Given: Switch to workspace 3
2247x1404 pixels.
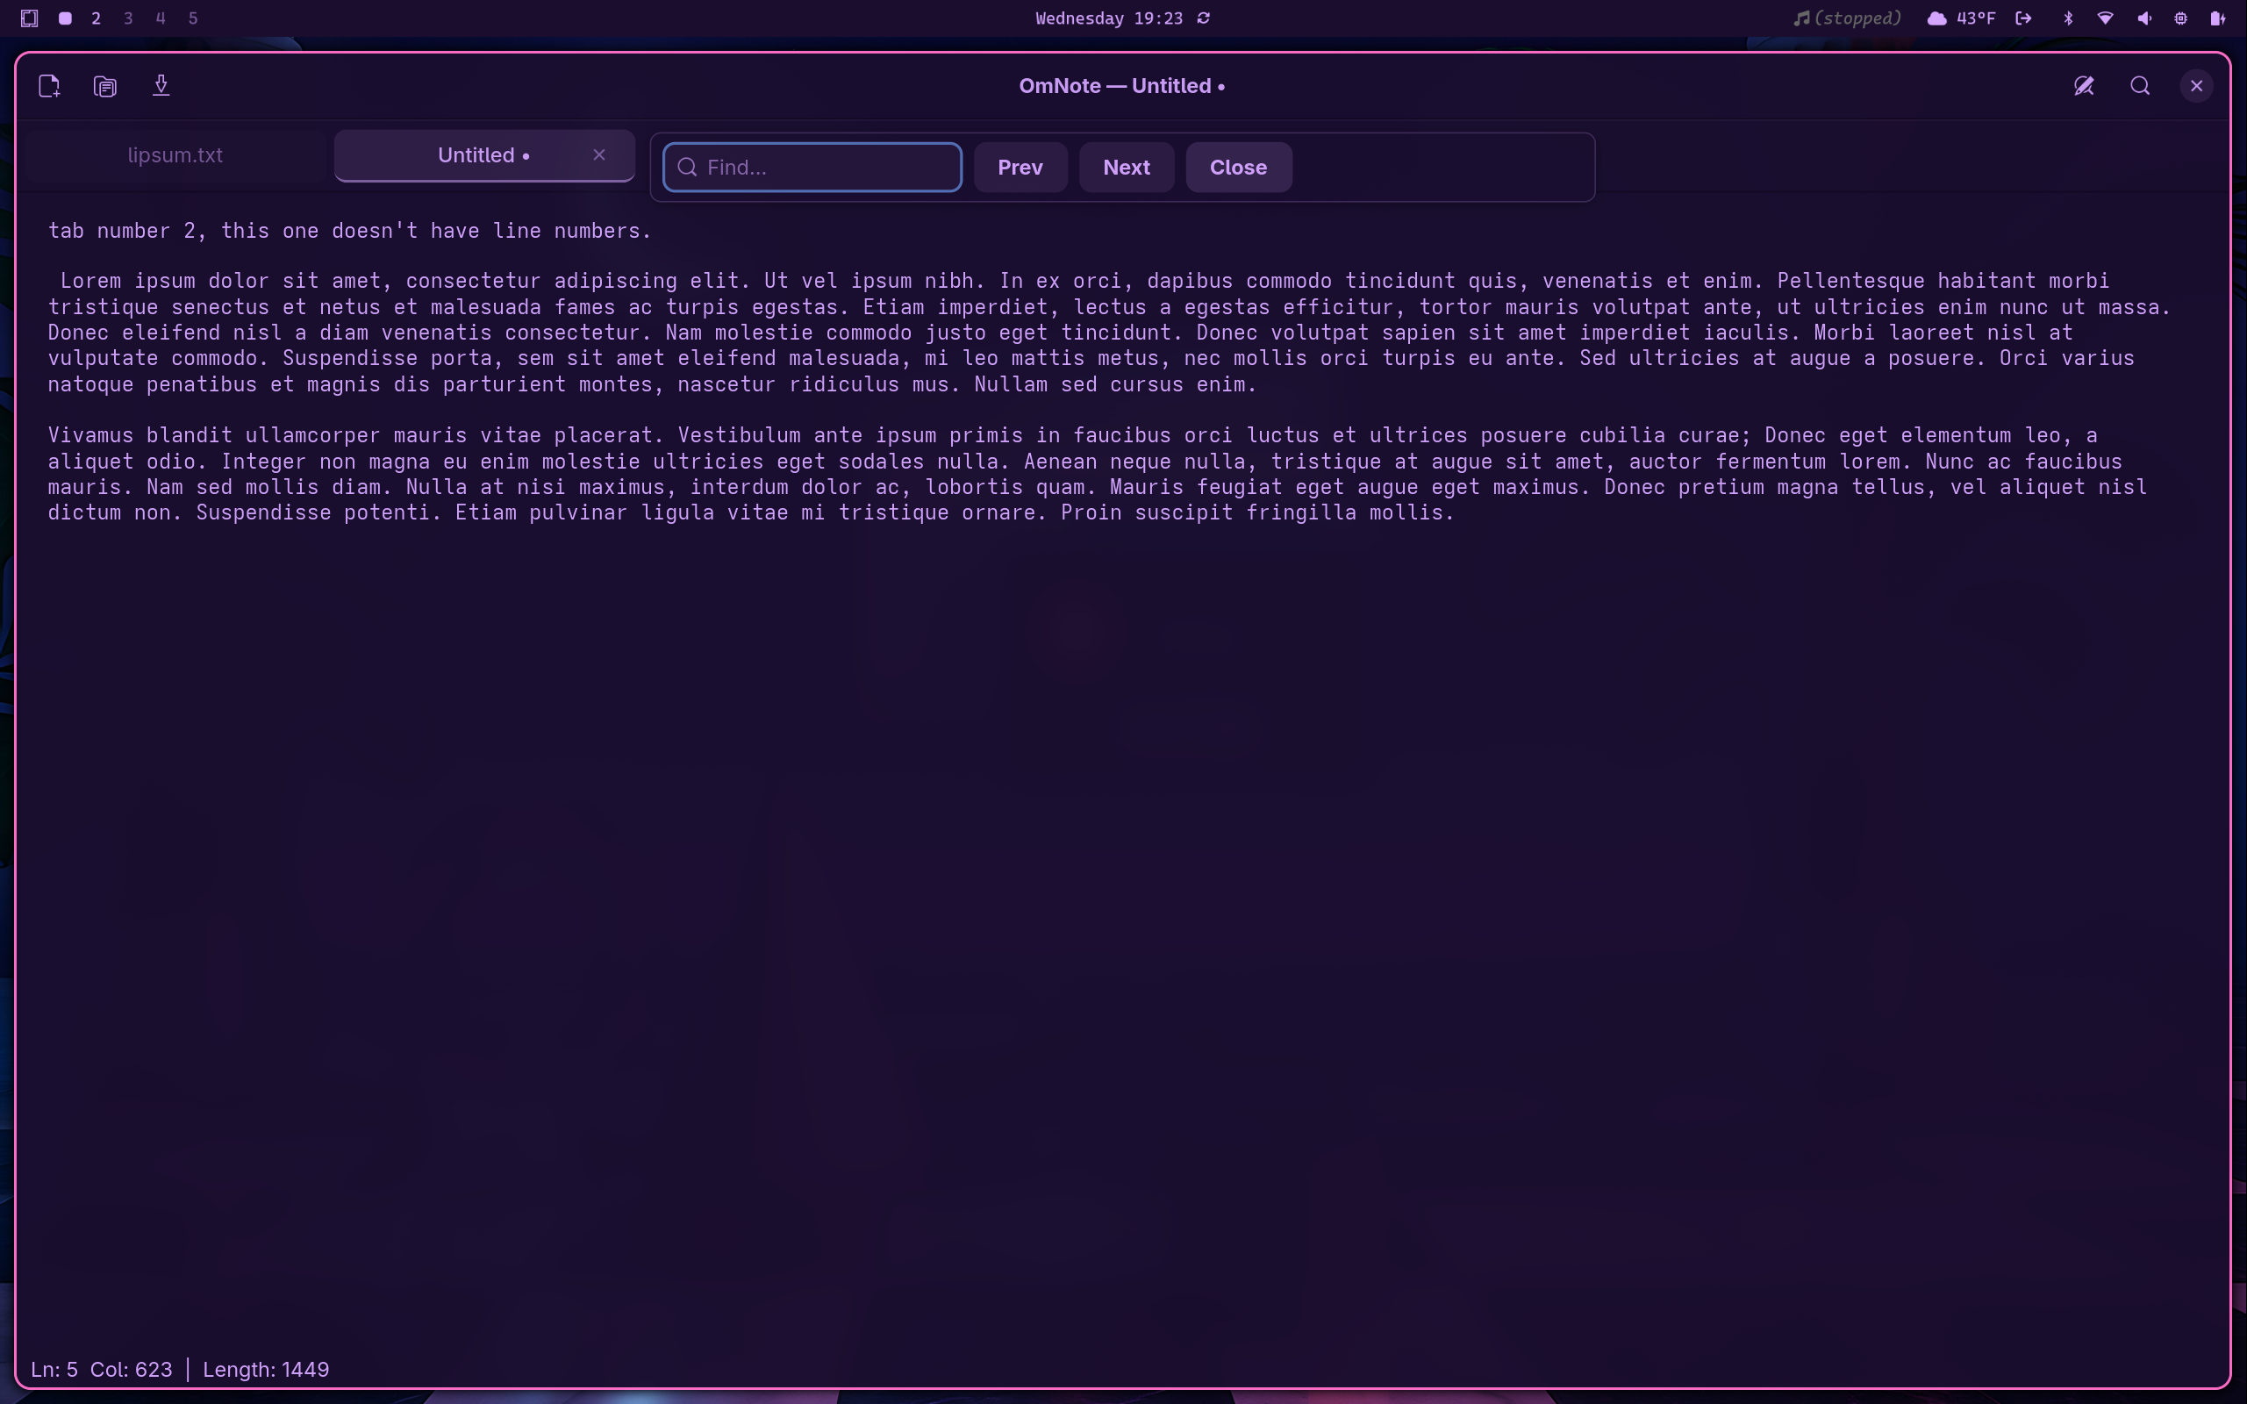Looking at the screenshot, I should tap(128, 18).
